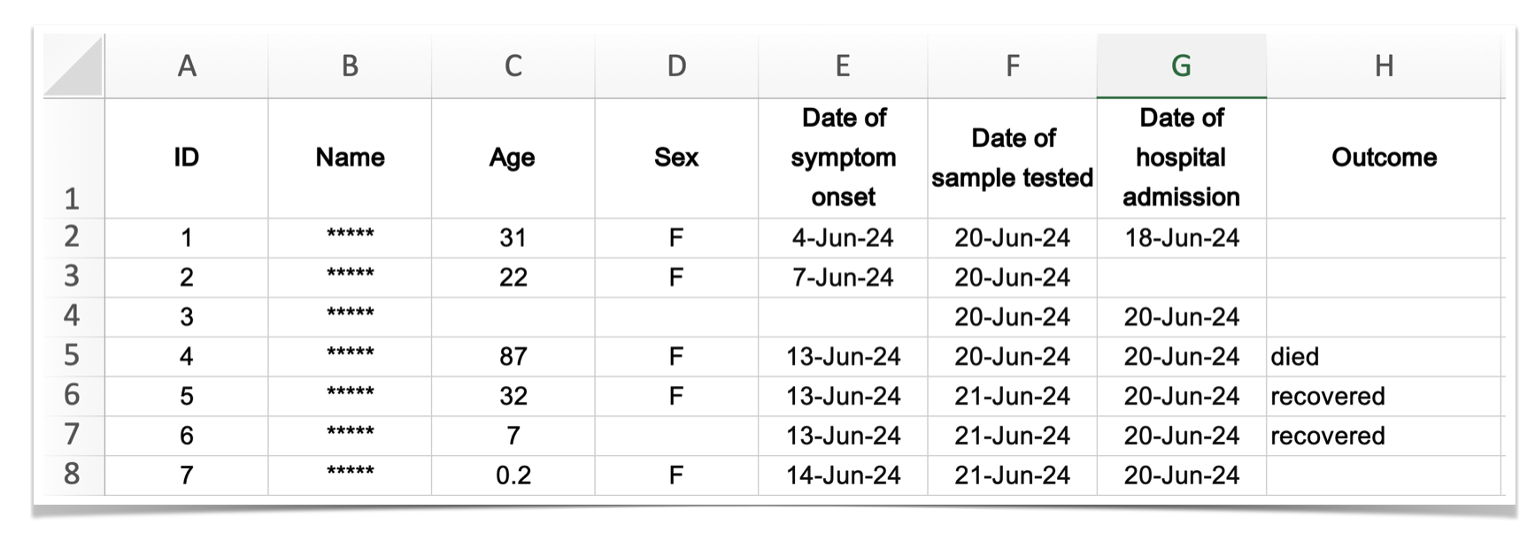
Task: Click the 'Date of hospital admission' cell
Action: (x=1181, y=158)
